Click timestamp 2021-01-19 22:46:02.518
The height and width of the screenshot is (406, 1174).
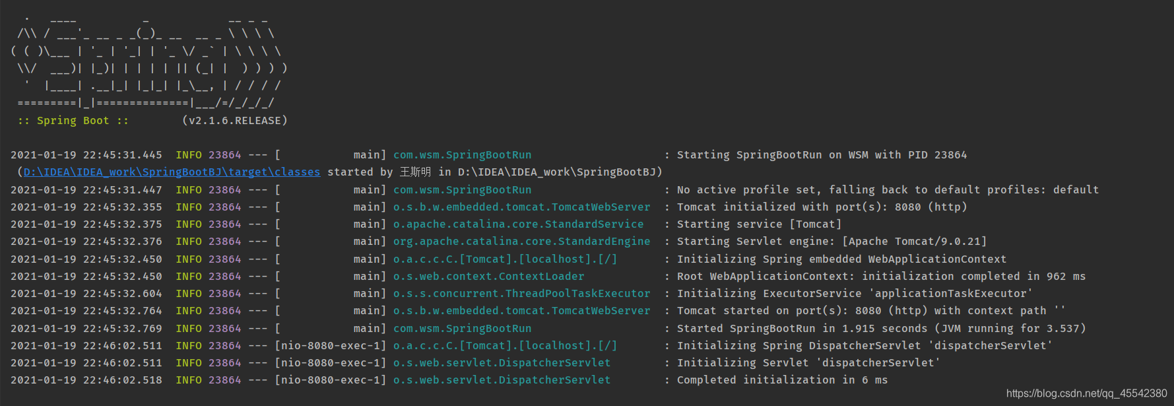[x=86, y=380]
